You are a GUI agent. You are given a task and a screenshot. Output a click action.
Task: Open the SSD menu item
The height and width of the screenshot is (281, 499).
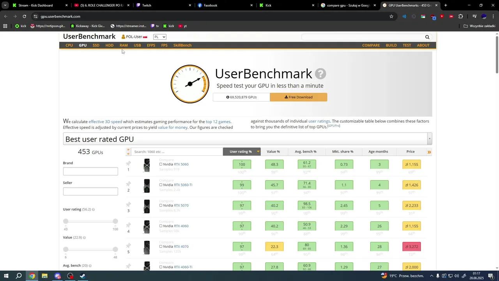tap(96, 45)
